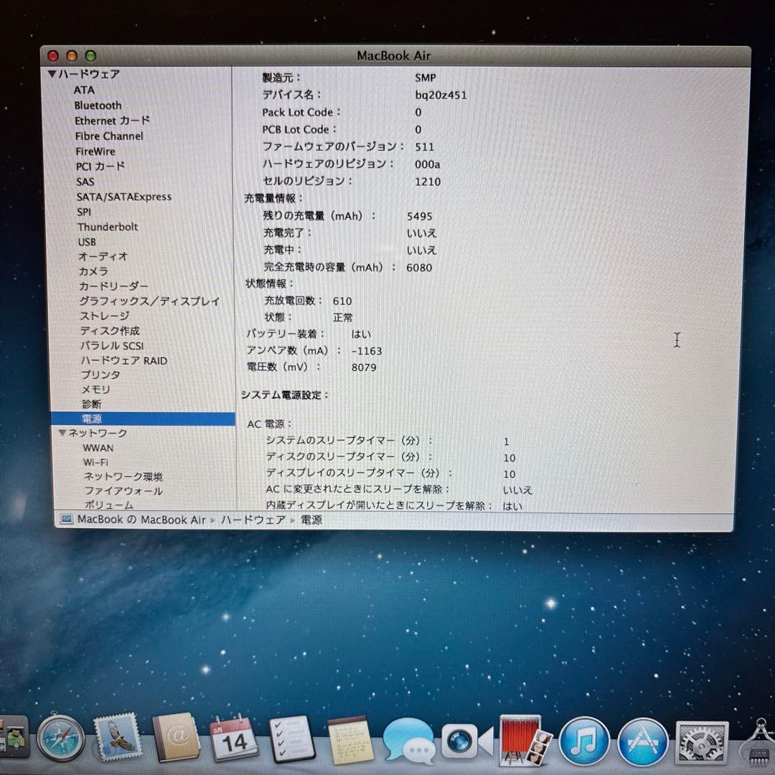Select Wi-Fi under ネットワーク
This screenshot has height=775, width=775.
96,462
